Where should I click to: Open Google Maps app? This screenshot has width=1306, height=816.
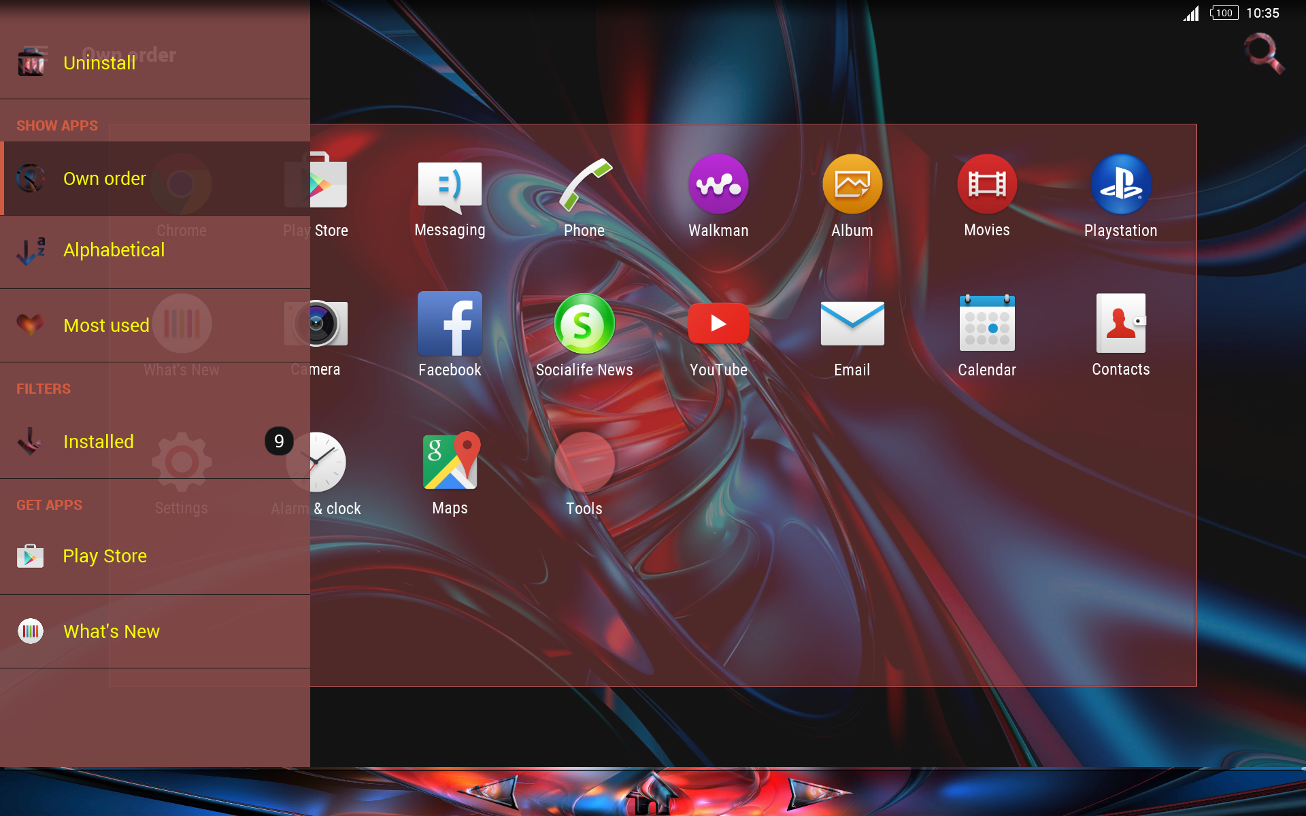(x=450, y=474)
